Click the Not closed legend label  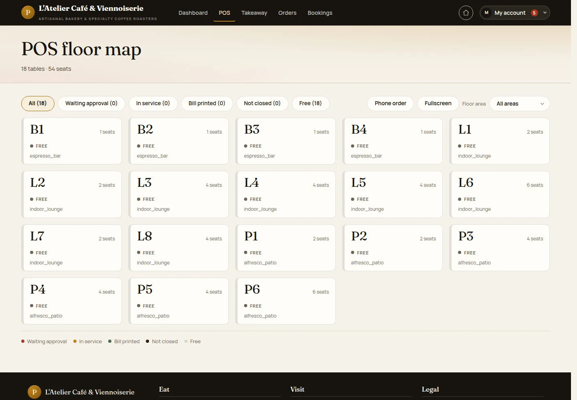pyautogui.click(x=165, y=341)
